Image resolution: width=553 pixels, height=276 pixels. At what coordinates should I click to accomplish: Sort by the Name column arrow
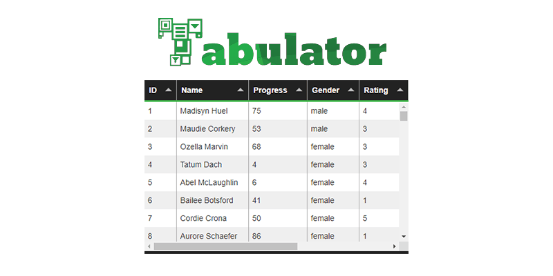pyautogui.click(x=240, y=90)
